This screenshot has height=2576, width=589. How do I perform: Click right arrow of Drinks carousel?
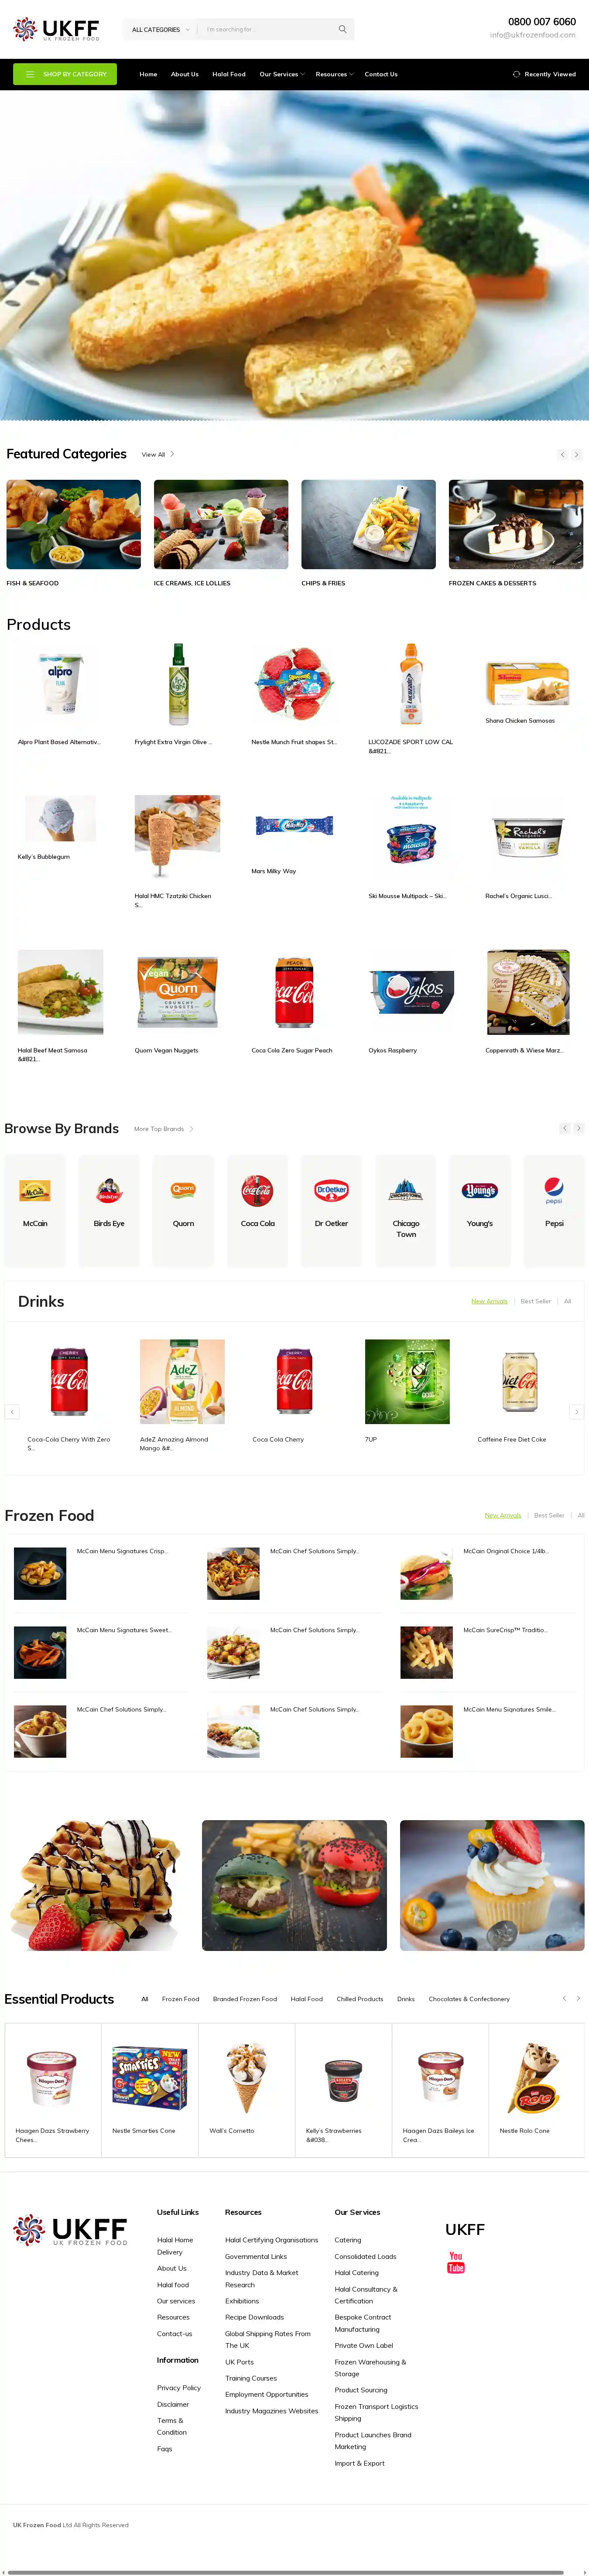[576, 1411]
